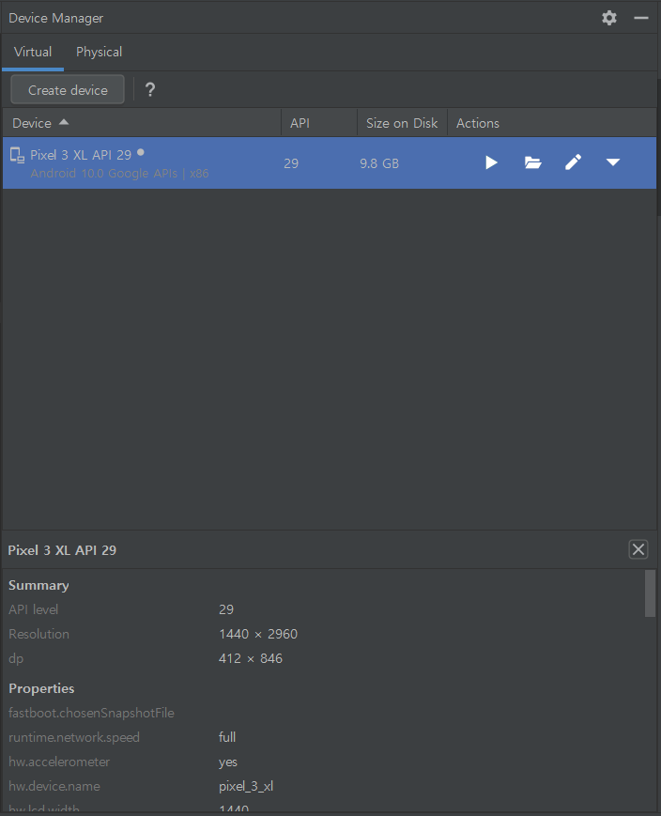Click the API column header
661x816 pixels.
(x=319, y=123)
